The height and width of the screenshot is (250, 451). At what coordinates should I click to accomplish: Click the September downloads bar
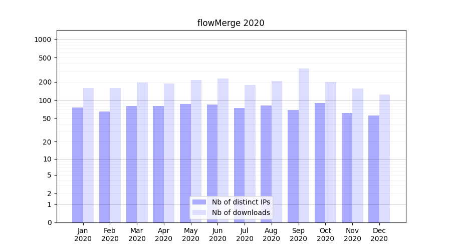point(304,145)
